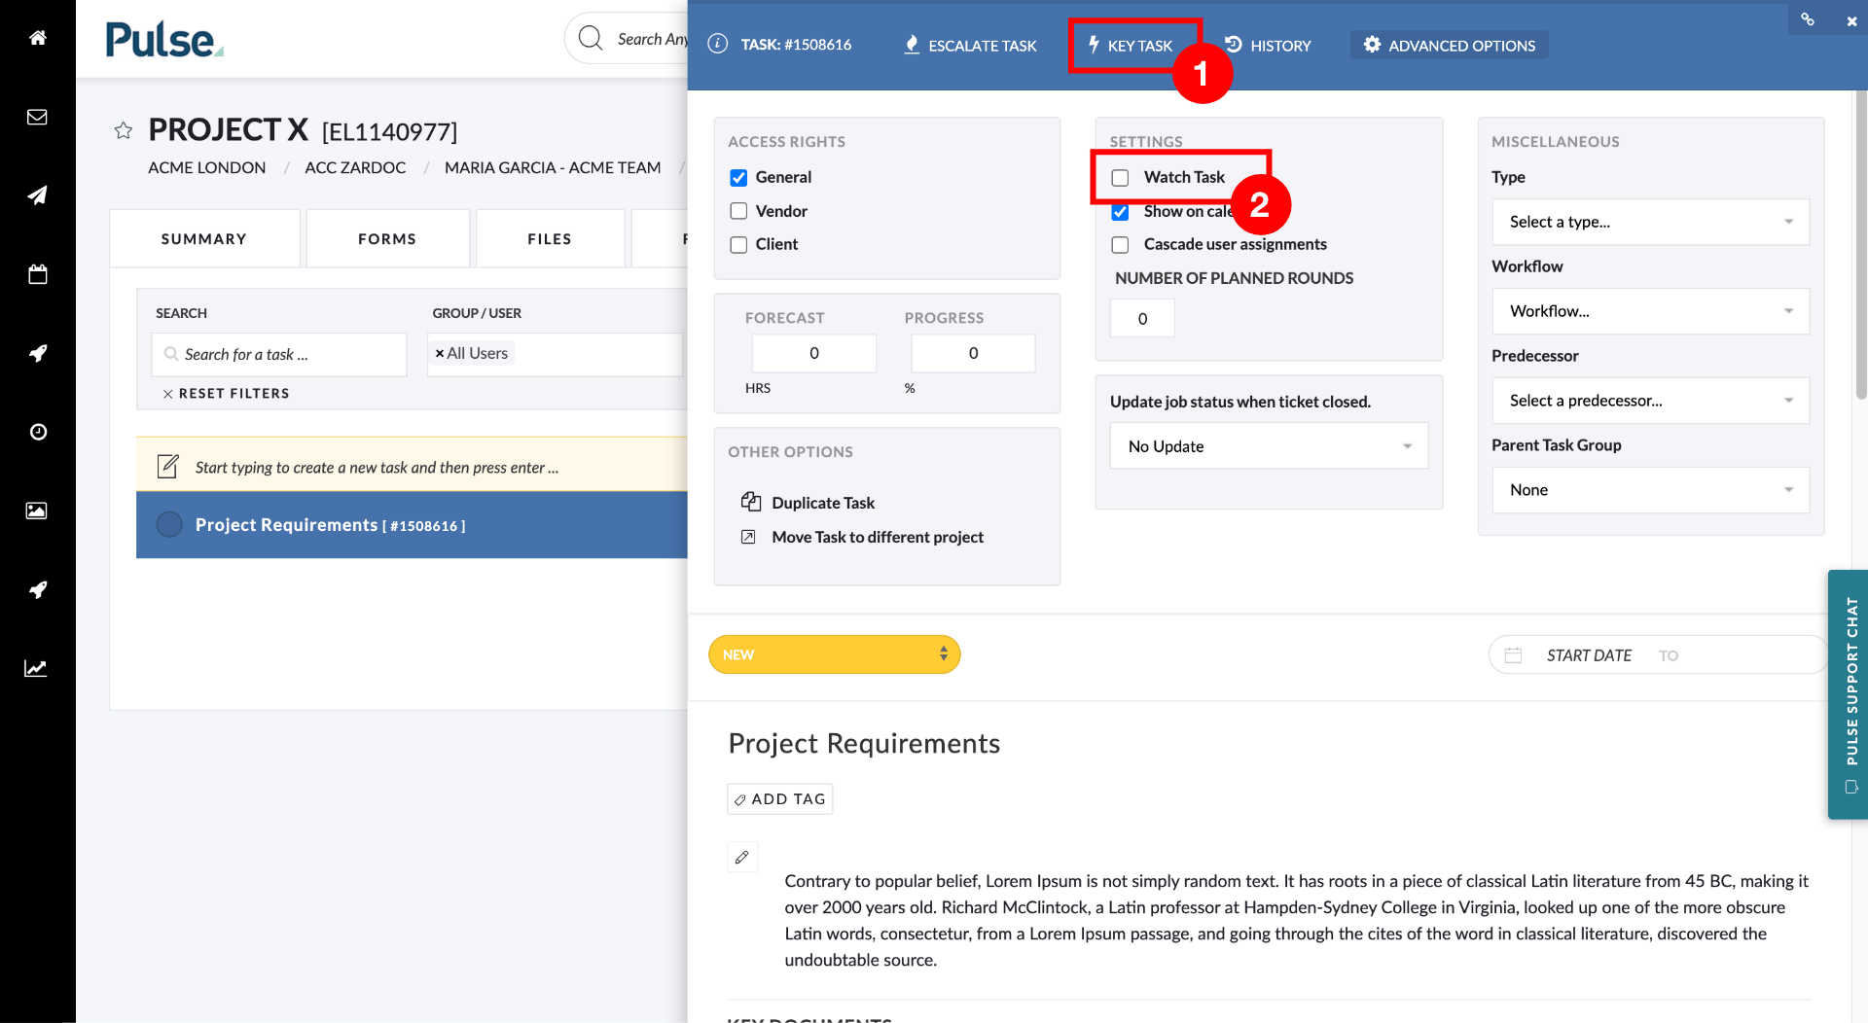Open the Workflow dropdown
Image resolution: width=1868 pixels, height=1023 pixels.
click(x=1651, y=311)
